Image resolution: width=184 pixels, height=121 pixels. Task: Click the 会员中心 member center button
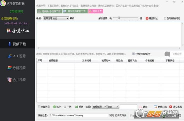pyautogui.click(x=17, y=31)
